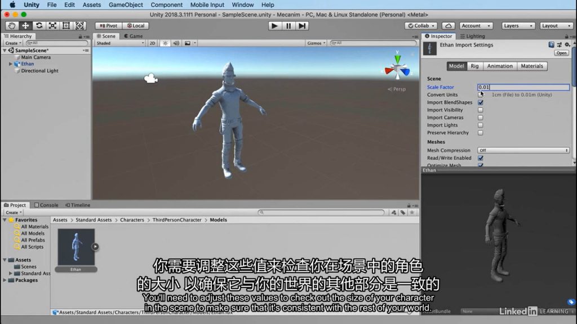Select the Ethan model thumbnail in Project
The image size is (577, 324).
(x=76, y=246)
